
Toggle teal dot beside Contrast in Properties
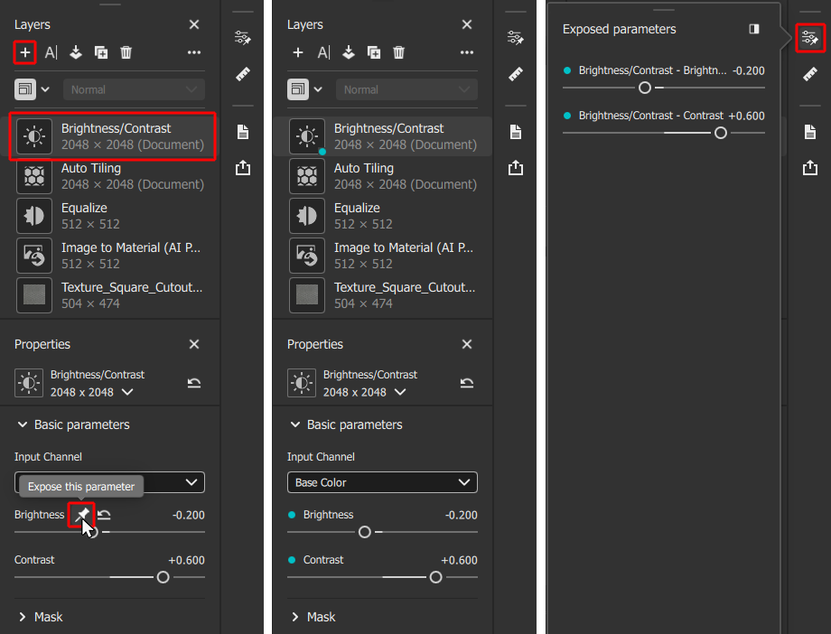pos(292,560)
